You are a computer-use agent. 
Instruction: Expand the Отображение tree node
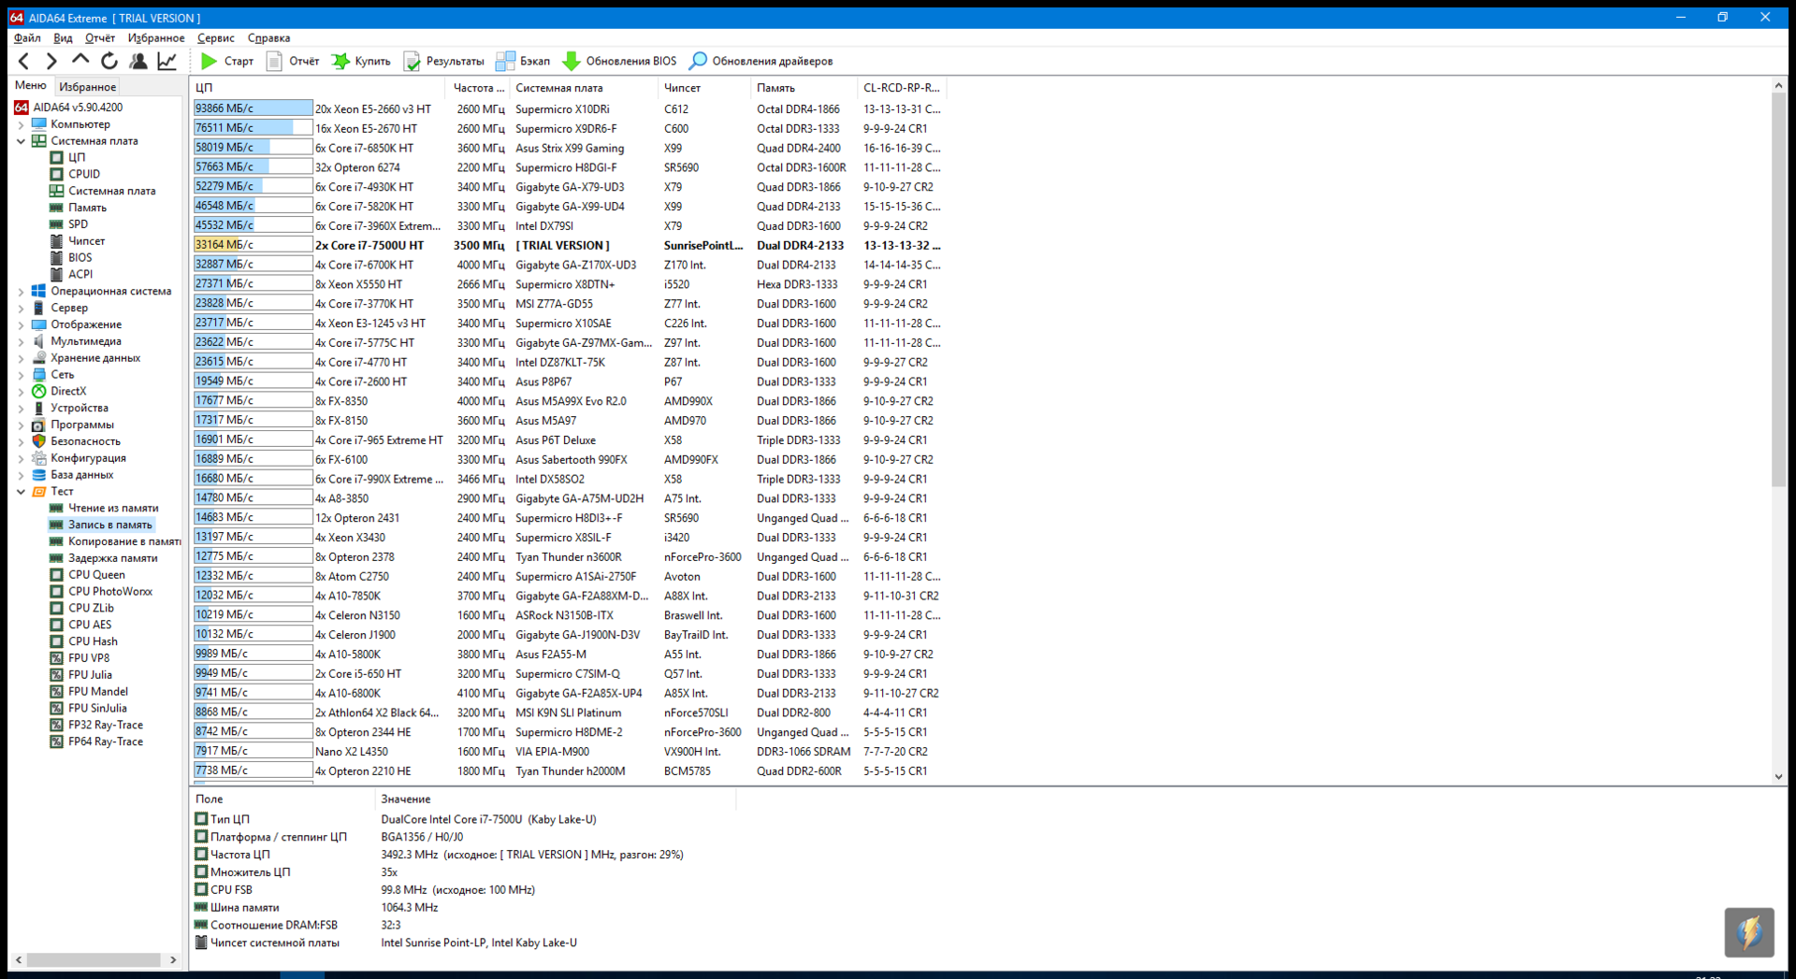(21, 325)
